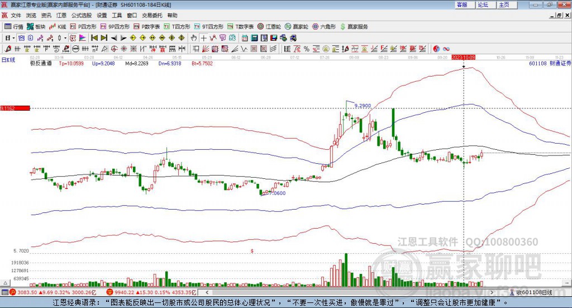Viewport: 572px width, 308px height.
Task: Open the 文件 menu
Action: [16, 15]
